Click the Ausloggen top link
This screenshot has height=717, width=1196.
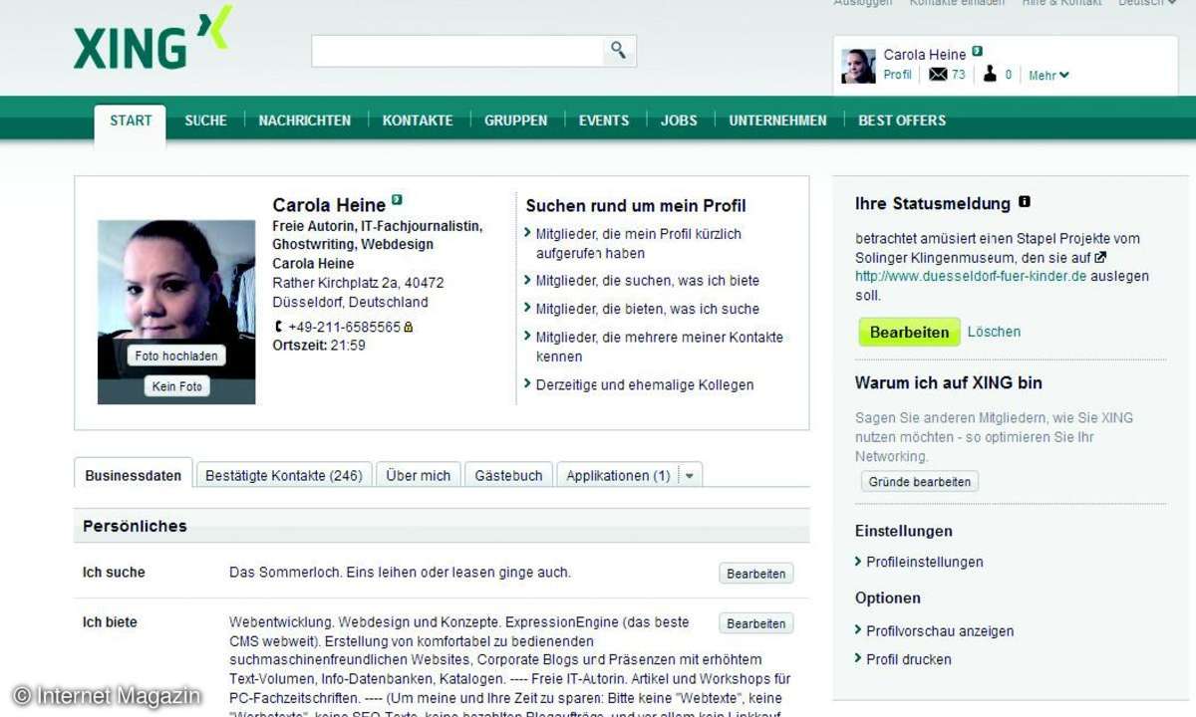(x=863, y=3)
